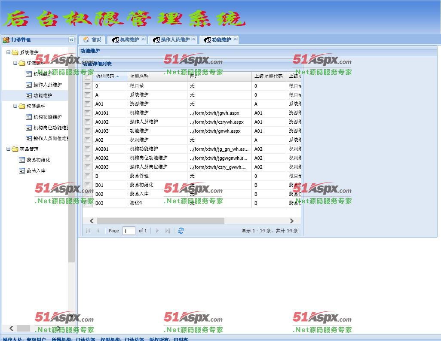Click the page number input field
The image size is (441, 341).
pos(129,231)
